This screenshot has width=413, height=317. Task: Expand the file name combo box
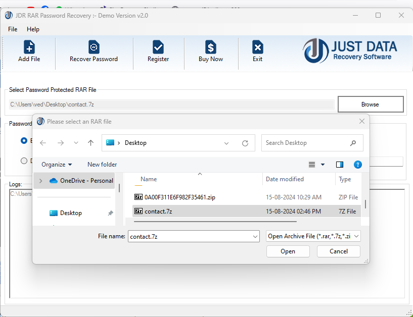pos(256,236)
